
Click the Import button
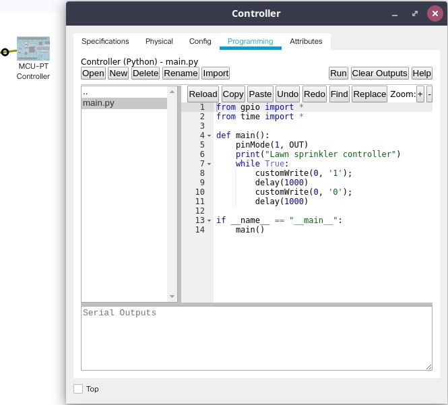pos(216,73)
